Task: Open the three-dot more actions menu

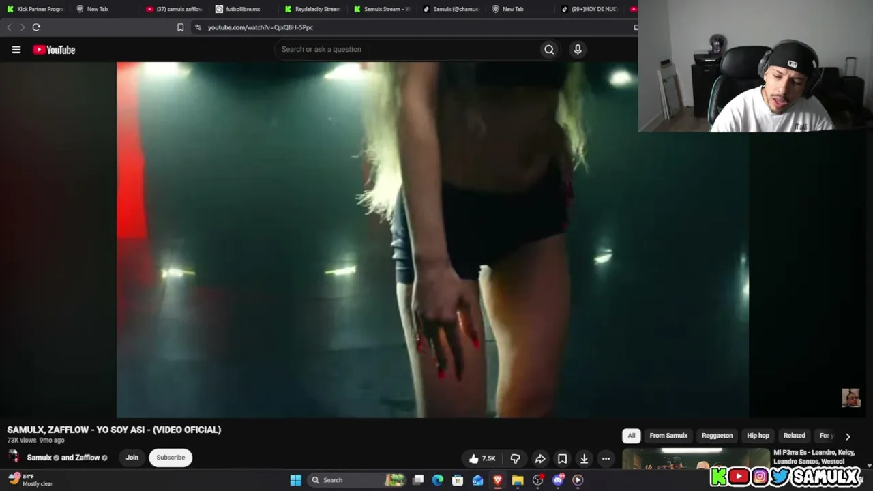Action: coord(606,458)
